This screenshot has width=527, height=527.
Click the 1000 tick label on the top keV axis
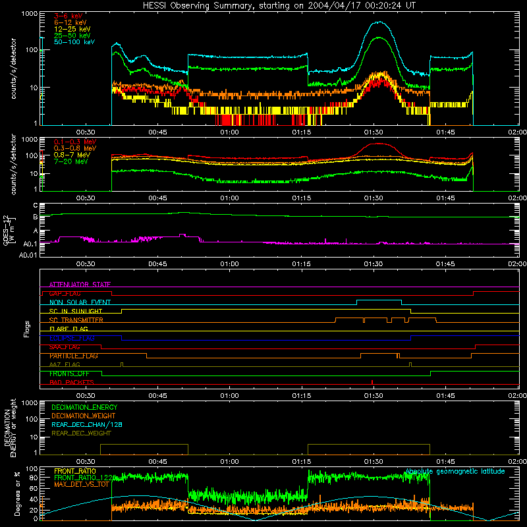(30, 14)
